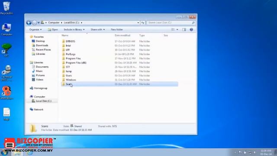Select the Scans folder icon
Viewport: 277px width, 156px height.
[64, 84]
